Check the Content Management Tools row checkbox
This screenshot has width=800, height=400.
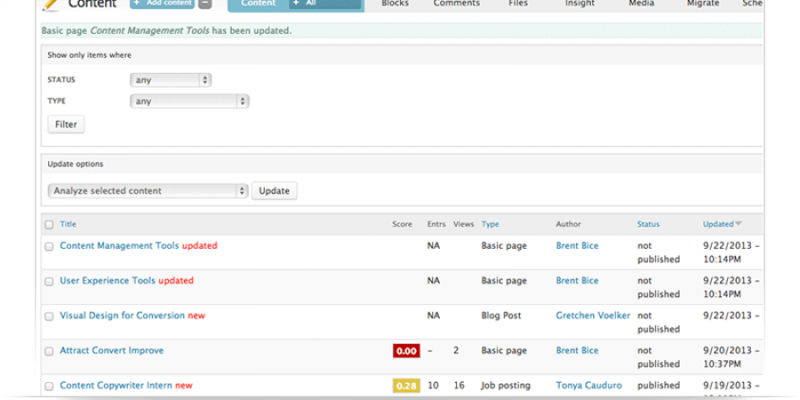point(49,246)
